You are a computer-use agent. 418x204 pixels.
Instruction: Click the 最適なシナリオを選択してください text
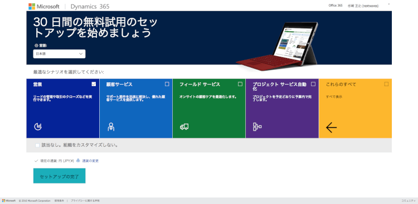[69, 72]
